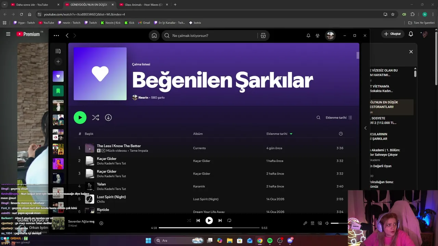Download the Beğenilen Şarkılar playlist
The width and height of the screenshot is (438, 246).
pyautogui.click(x=108, y=118)
